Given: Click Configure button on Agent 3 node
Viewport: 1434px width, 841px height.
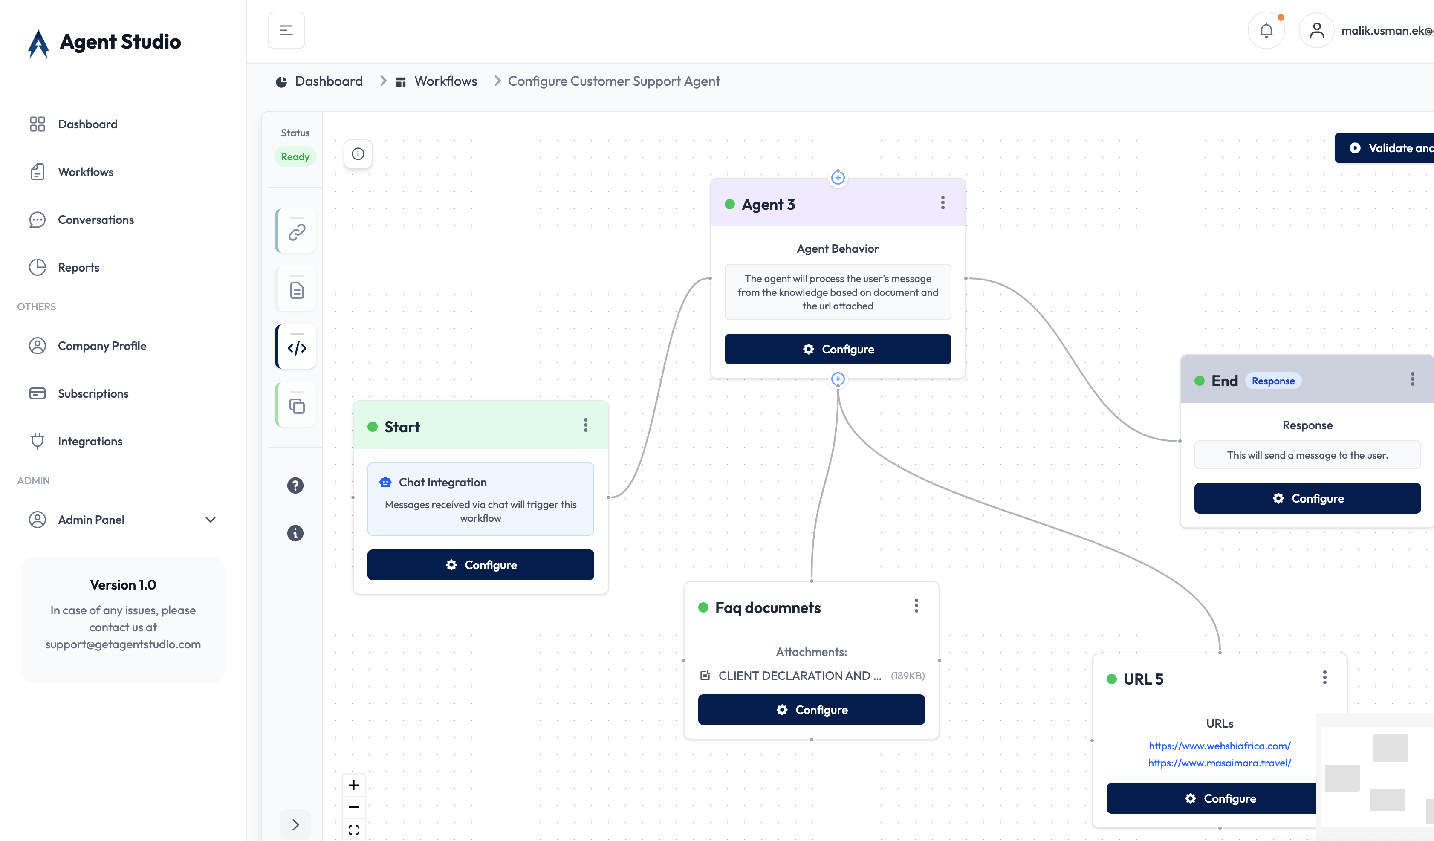Looking at the screenshot, I should [x=837, y=349].
